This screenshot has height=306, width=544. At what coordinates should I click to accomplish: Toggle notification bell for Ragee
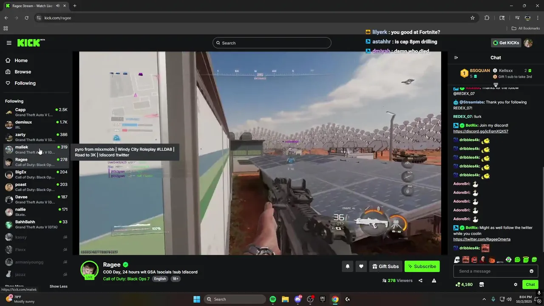pos(347,266)
